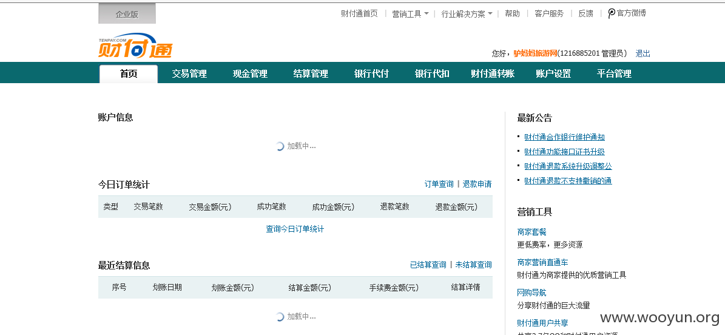Click the 成功金额(元) column header
The width and height of the screenshot is (725, 335).
pyautogui.click(x=333, y=207)
